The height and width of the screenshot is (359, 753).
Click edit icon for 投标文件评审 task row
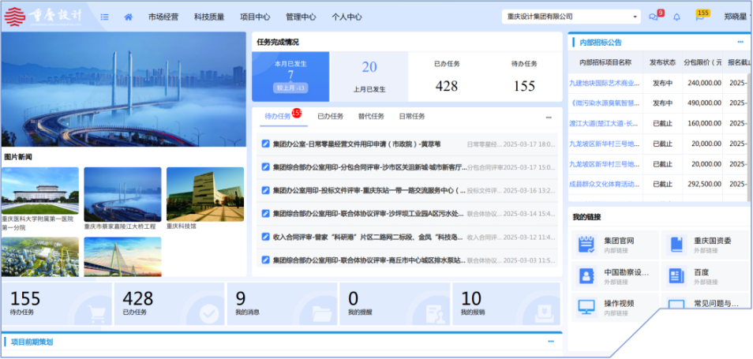pos(265,190)
